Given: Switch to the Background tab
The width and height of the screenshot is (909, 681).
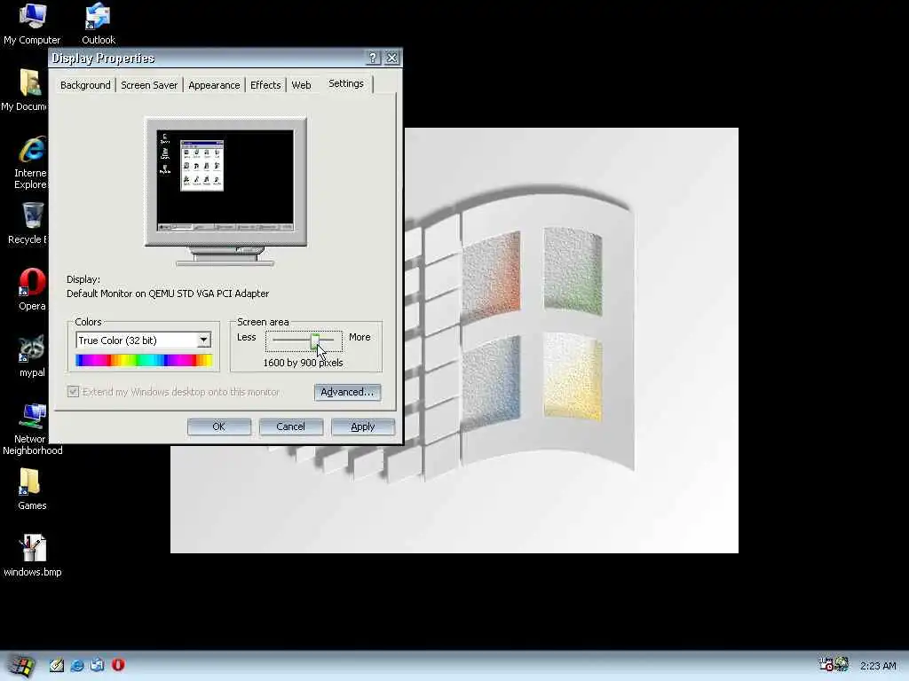Looking at the screenshot, I should 85,85.
